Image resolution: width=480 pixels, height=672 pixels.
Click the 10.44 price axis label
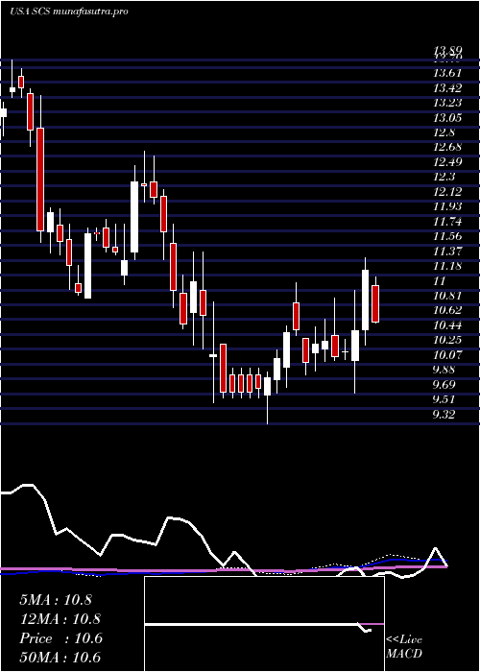(448, 325)
